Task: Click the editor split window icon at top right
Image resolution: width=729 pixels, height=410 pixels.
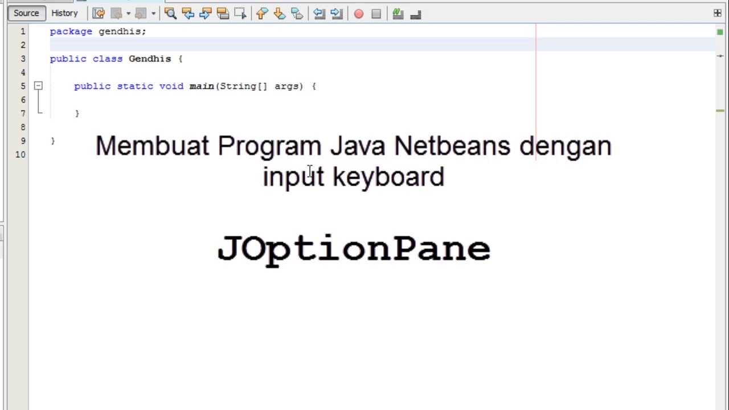Action: [x=718, y=13]
